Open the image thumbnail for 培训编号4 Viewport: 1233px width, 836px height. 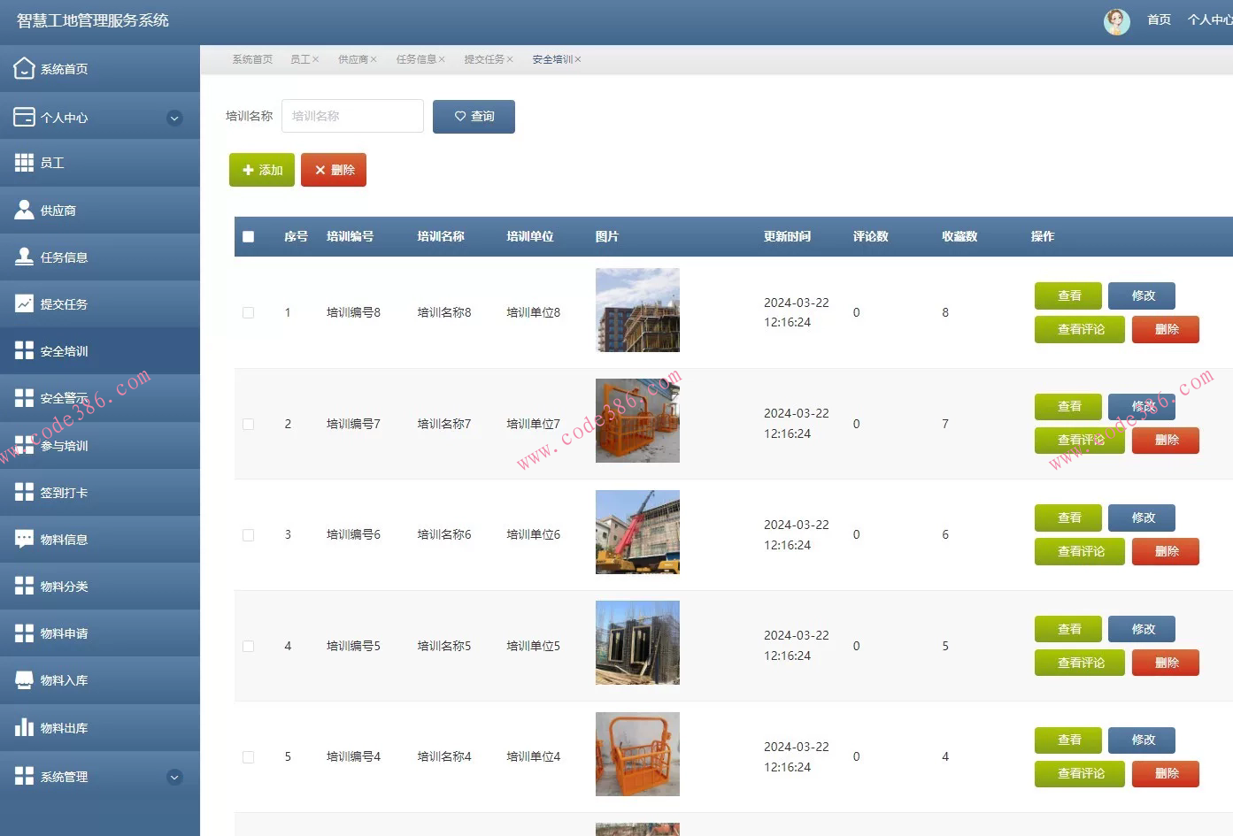(636, 754)
